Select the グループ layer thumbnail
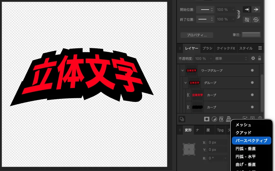The height and width of the screenshot is (171, 275). point(194,83)
